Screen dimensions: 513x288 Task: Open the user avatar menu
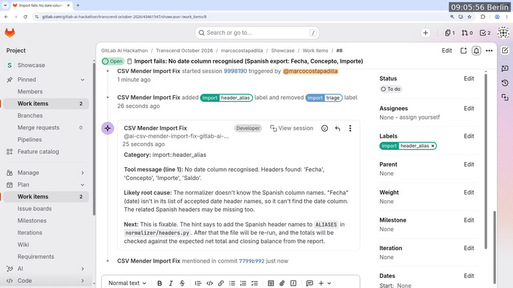[503, 32]
